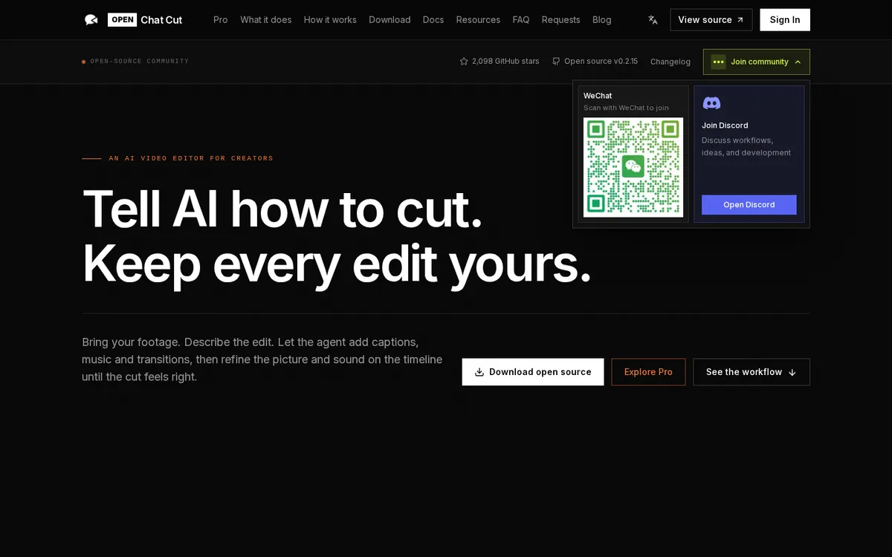Click the See the workflow button
892x557 pixels.
pos(752,372)
